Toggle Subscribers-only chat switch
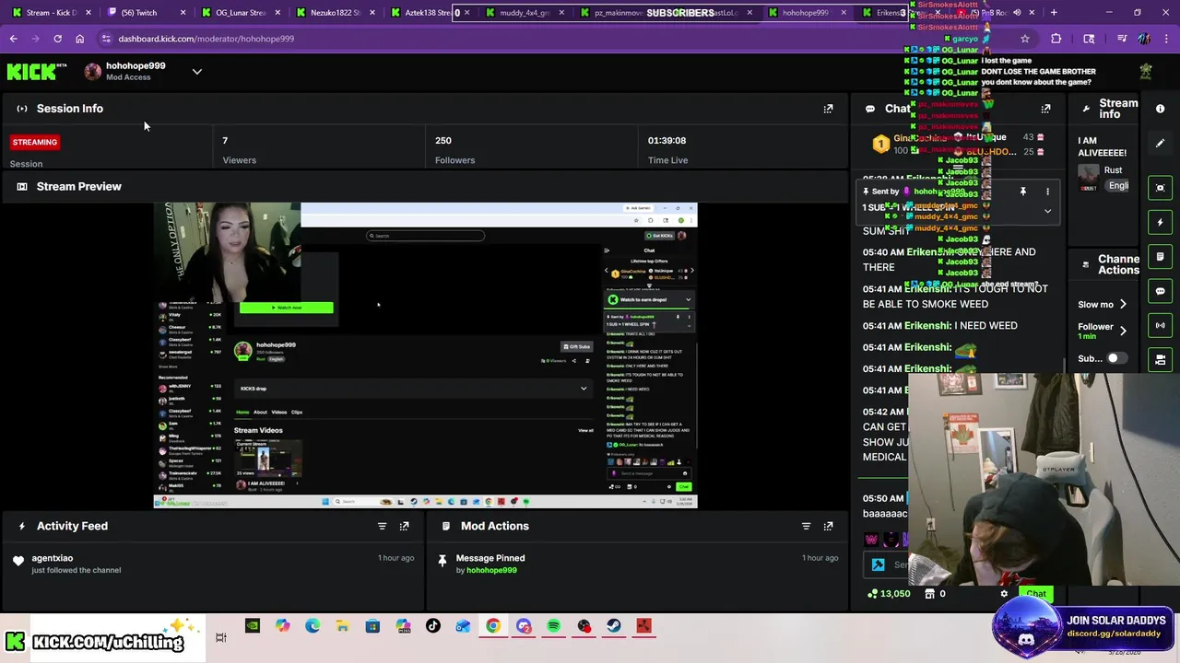Viewport: 1180px width, 663px height. [1116, 358]
